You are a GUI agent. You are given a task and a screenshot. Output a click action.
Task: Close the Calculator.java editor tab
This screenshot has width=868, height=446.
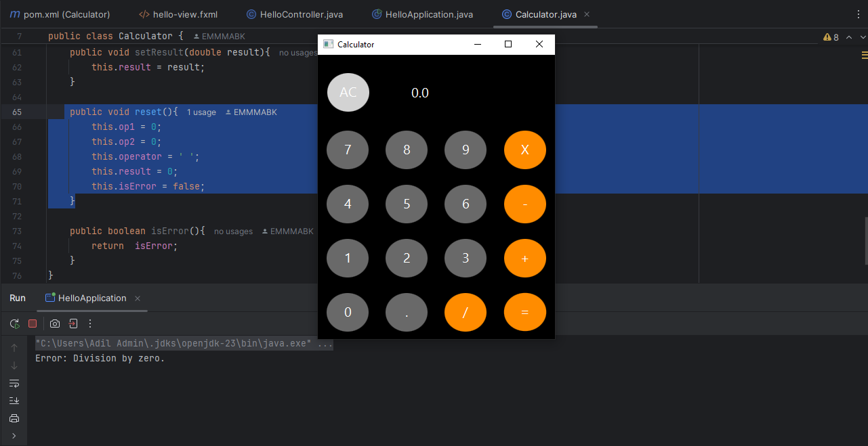click(x=587, y=14)
